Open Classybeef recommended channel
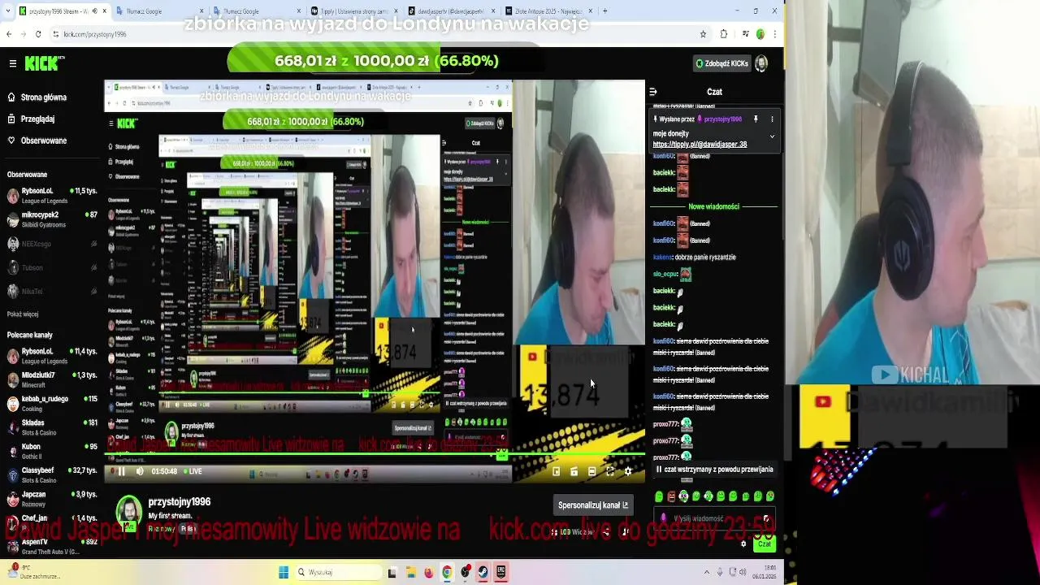1040x585 pixels. tap(52, 474)
